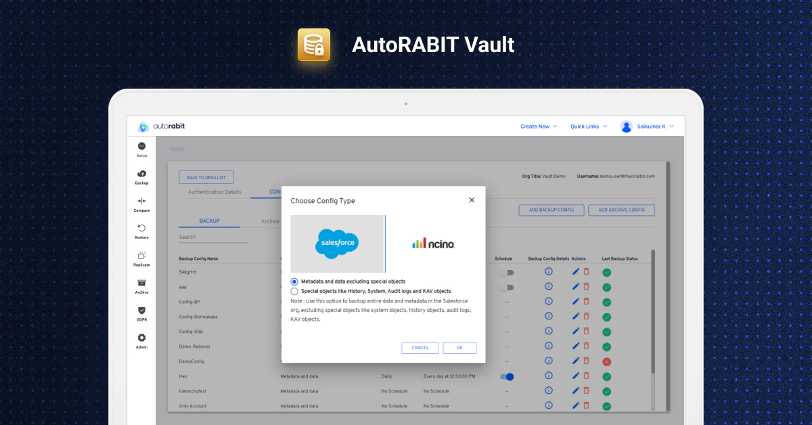The width and height of the screenshot is (812, 425).
Task: Edit the Heir backup config with the pencil icon
Action: [576, 376]
